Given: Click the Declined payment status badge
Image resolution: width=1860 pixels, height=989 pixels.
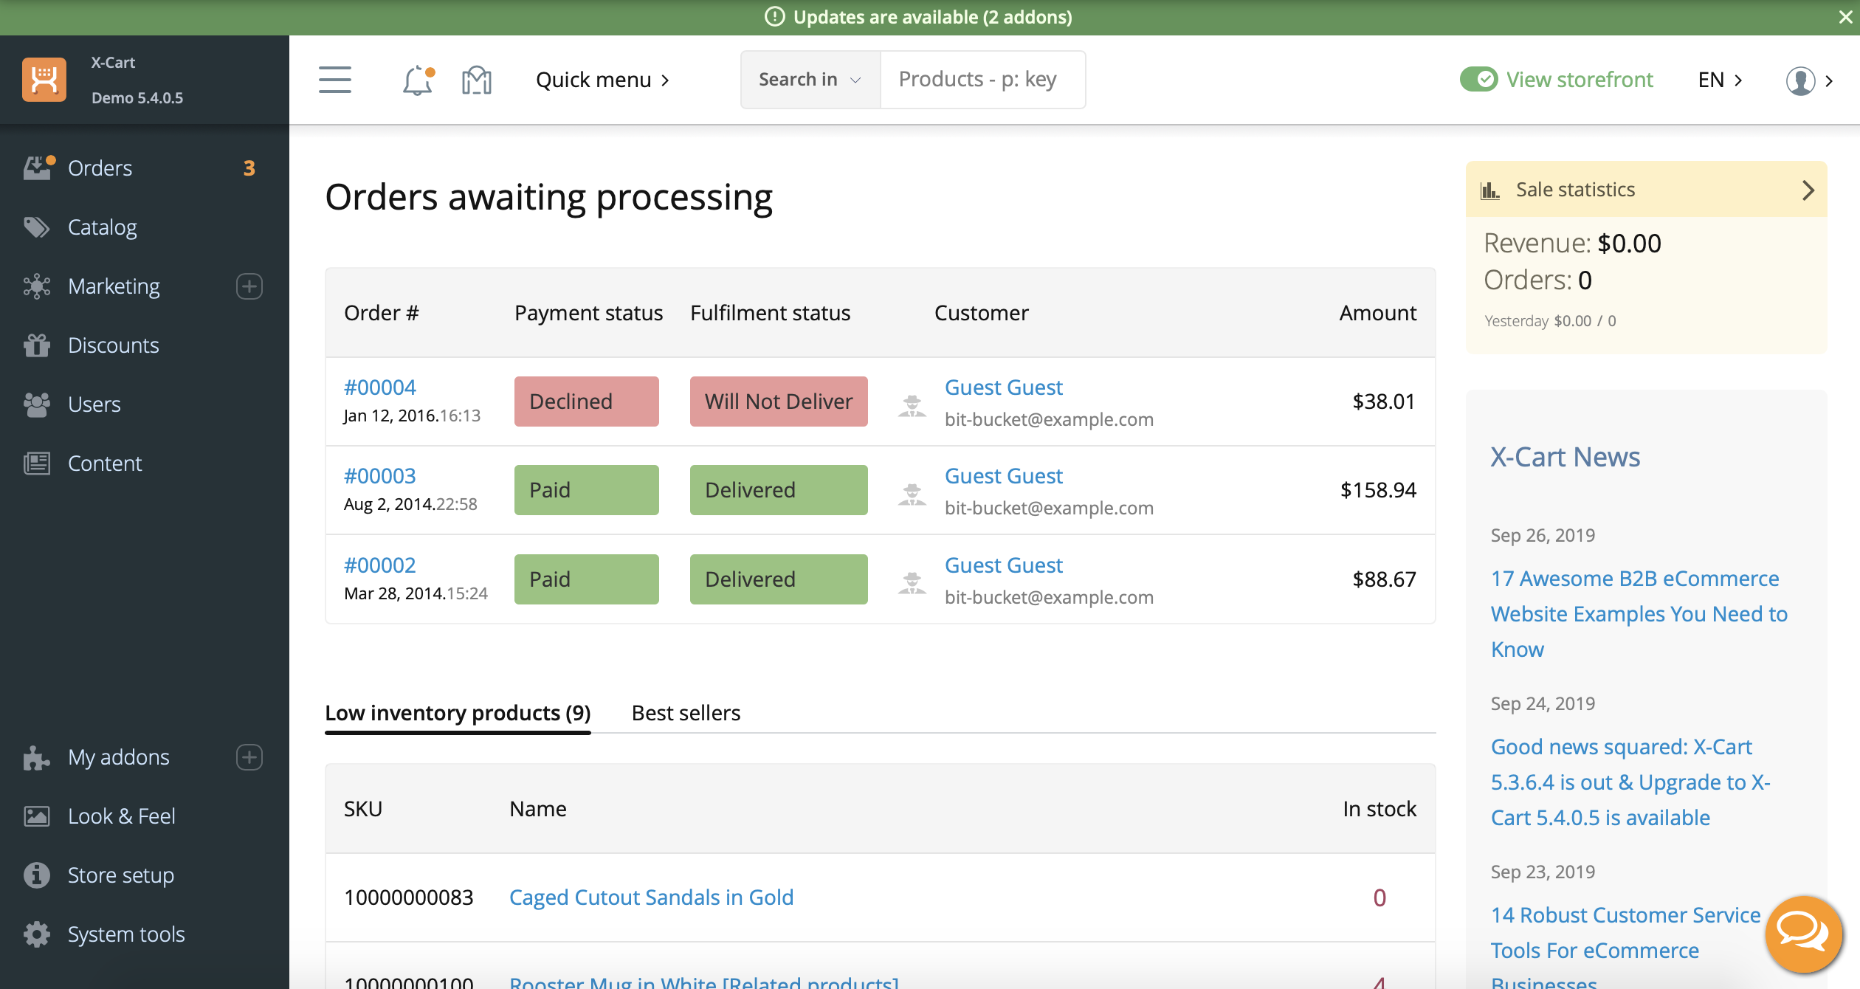Looking at the screenshot, I should click(x=586, y=402).
